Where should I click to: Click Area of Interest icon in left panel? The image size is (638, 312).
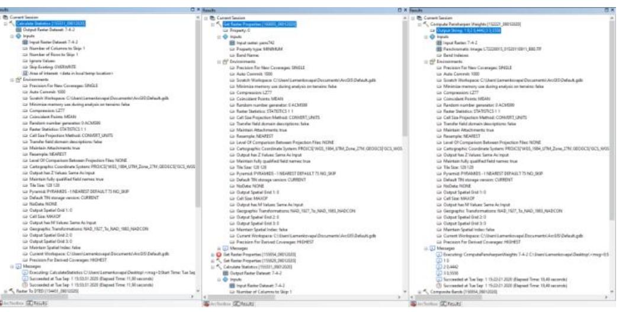coord(25,73)
